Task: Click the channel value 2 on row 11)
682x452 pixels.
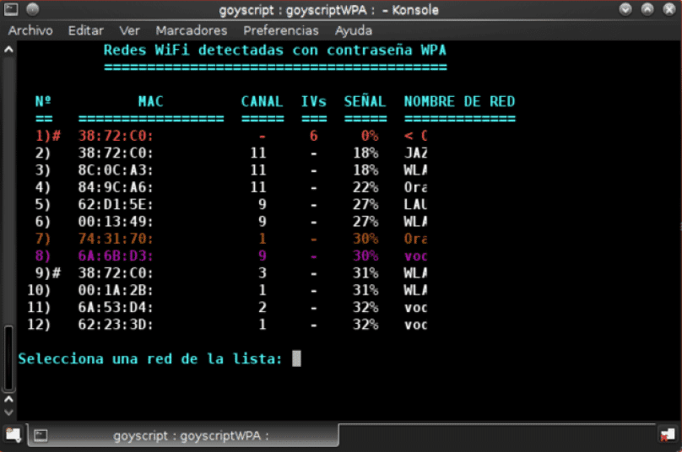Action: pyautogui.click(x=262, y=307)
